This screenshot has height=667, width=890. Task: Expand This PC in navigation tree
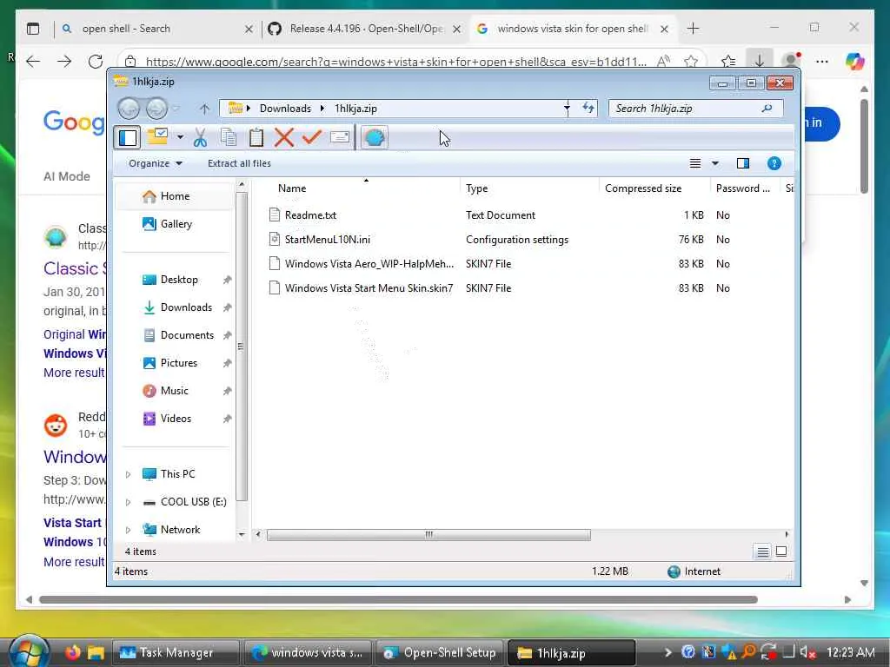(129, 474)
